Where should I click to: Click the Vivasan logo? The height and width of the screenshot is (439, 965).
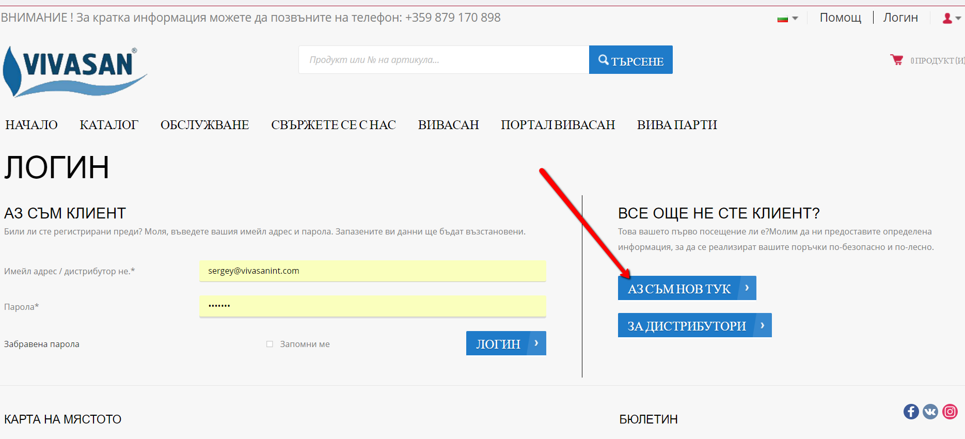pyautogui.click(x=75, y=72)
